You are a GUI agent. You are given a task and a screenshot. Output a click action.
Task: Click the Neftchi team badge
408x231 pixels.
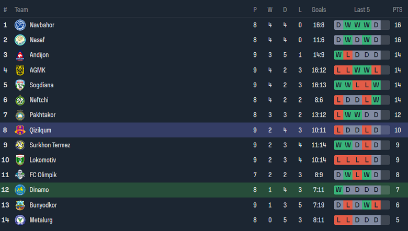(20, 100)
